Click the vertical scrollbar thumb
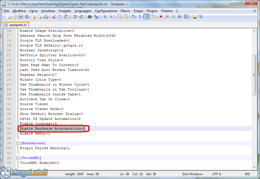 (x=254, y=75)
